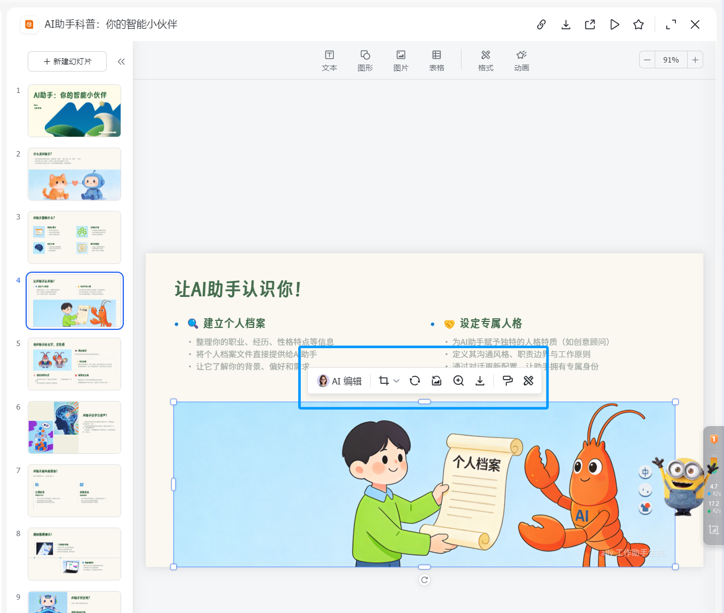Click the orange badge numbered 1
724x613 pixels.
714,439
